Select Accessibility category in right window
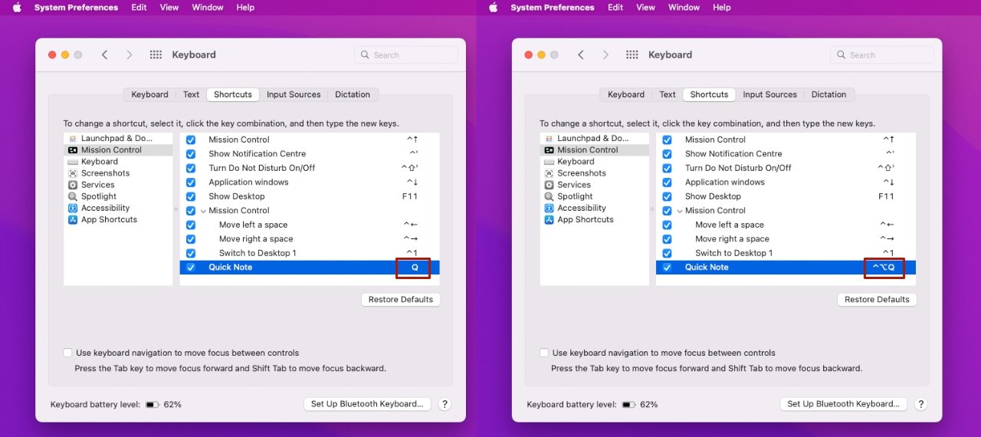Screen dimensions: 981x437 [595, 208]
